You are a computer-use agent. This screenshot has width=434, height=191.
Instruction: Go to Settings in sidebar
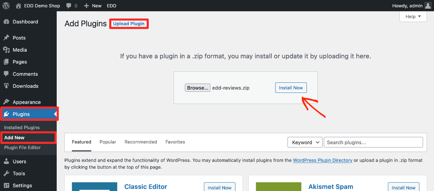[x=22, y=185]
